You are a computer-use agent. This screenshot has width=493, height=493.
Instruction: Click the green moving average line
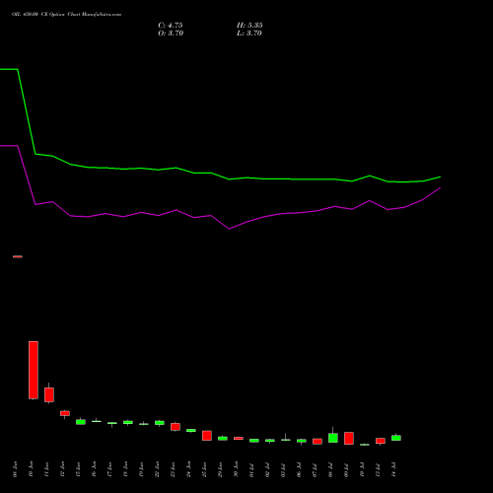pos(230,178)
